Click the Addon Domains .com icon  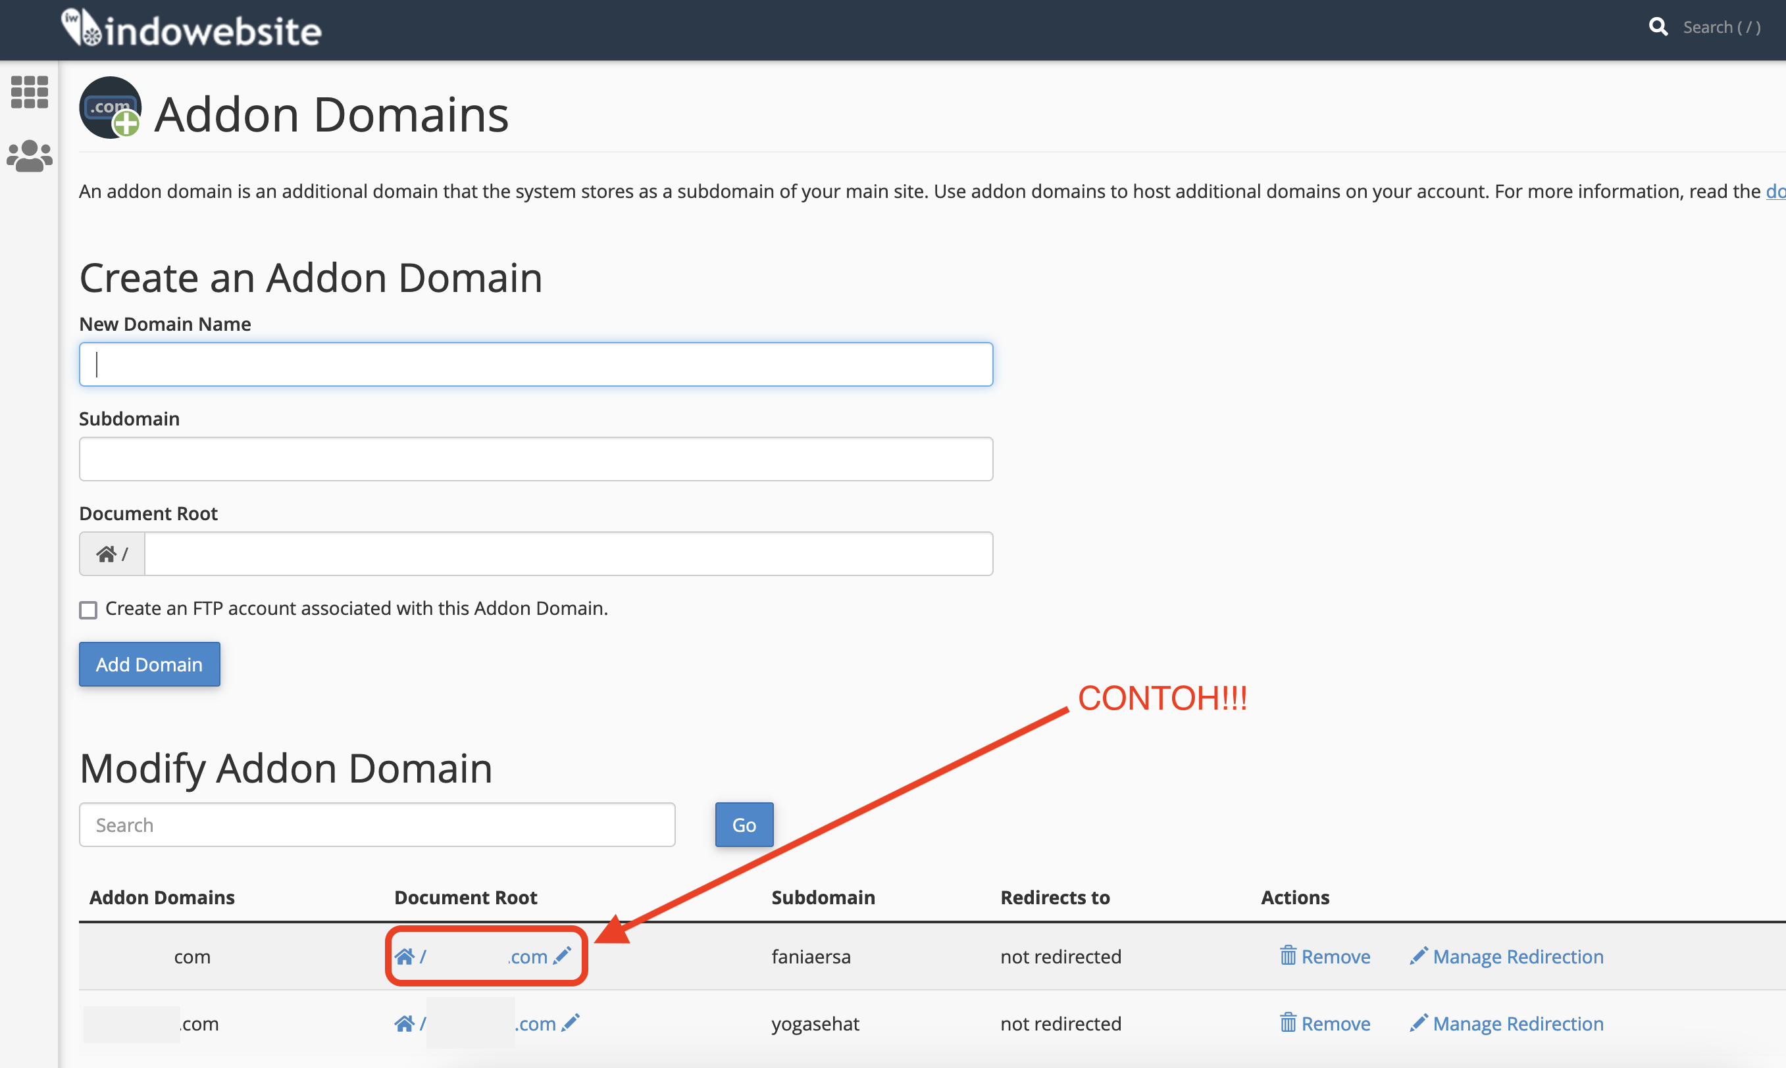(109, 108)
